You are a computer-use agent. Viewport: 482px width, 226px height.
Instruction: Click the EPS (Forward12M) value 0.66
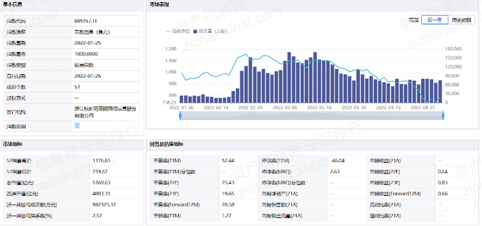tap(443, 193)
